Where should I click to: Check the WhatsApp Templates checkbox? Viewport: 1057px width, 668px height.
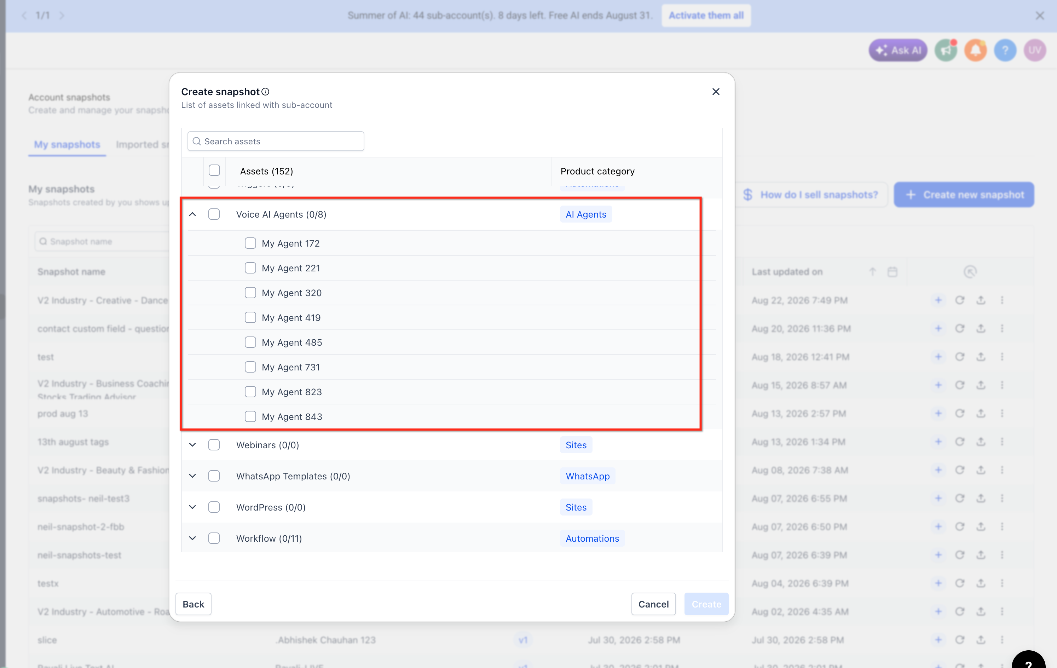pos(214,476)
